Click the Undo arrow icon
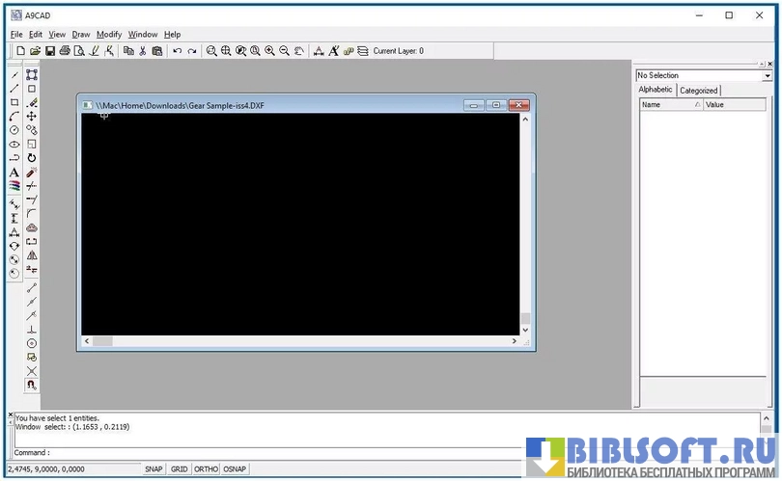This screenshot has width=782, height=481. pos(177,51)
